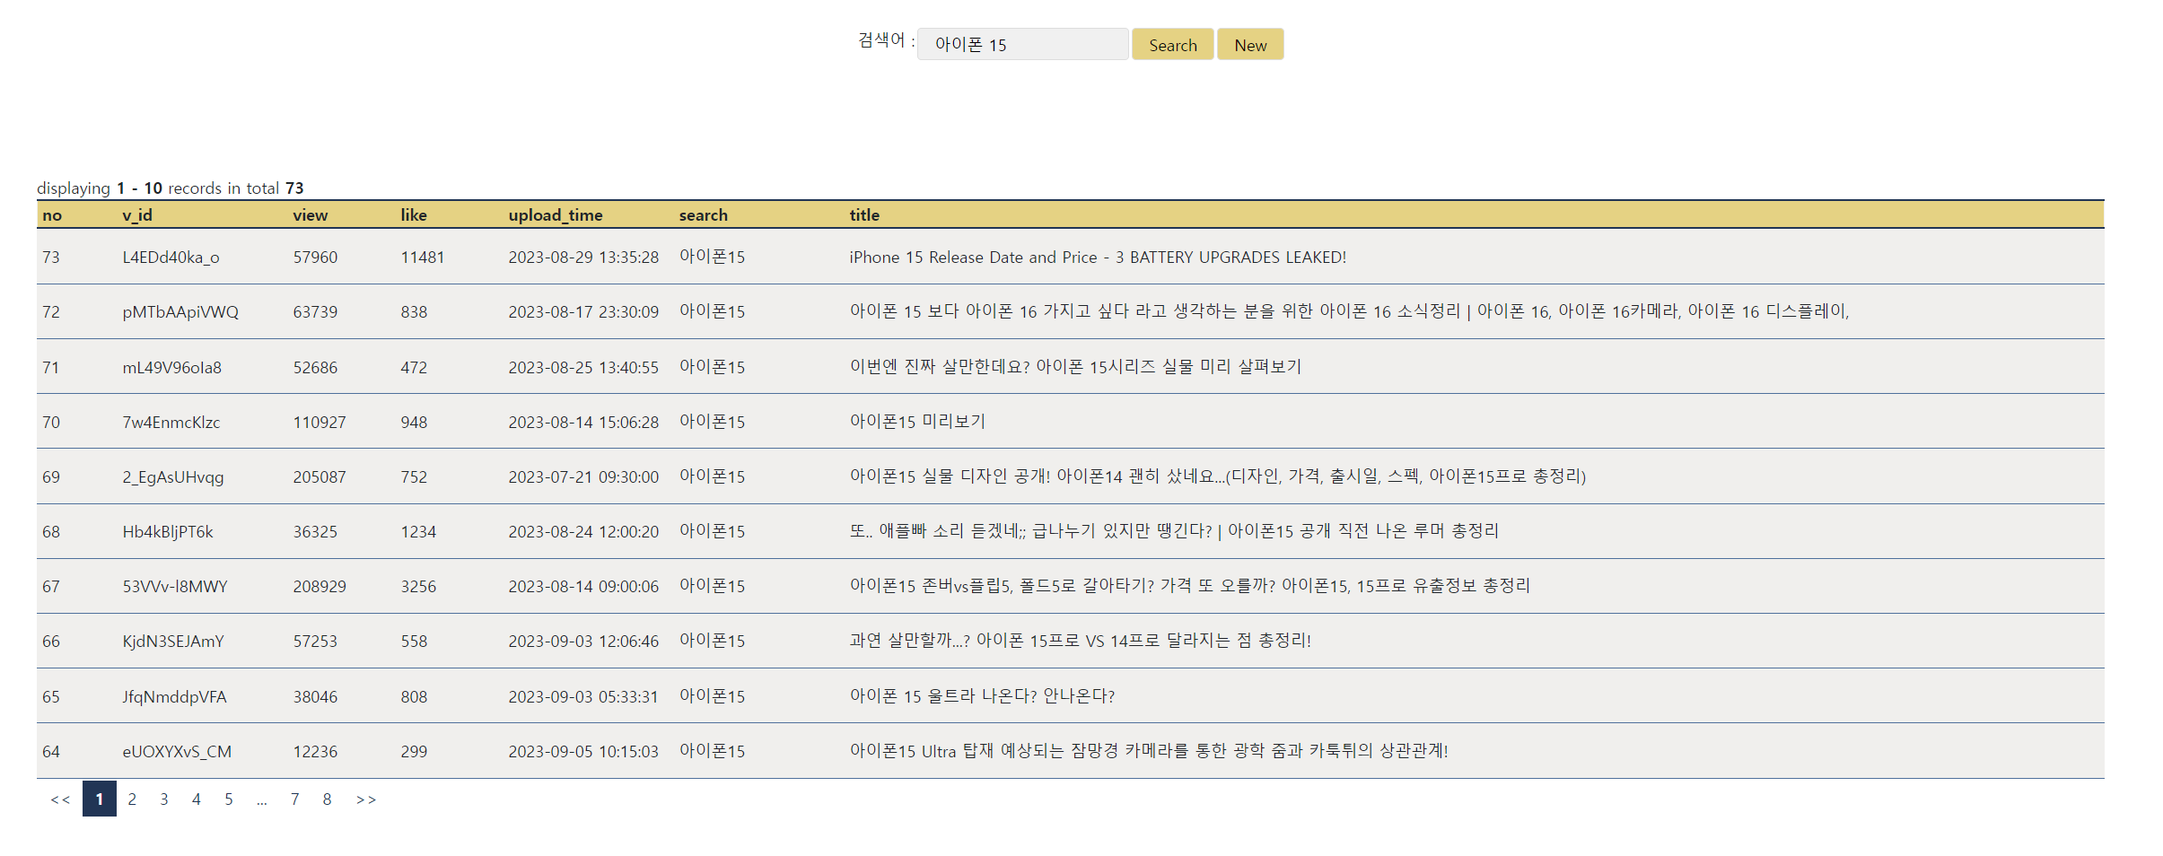Click title '아이폰 15 울트라 나온다? 안나온다?'
Viewport: 2163px width, 856px height.
pos(982,696)
